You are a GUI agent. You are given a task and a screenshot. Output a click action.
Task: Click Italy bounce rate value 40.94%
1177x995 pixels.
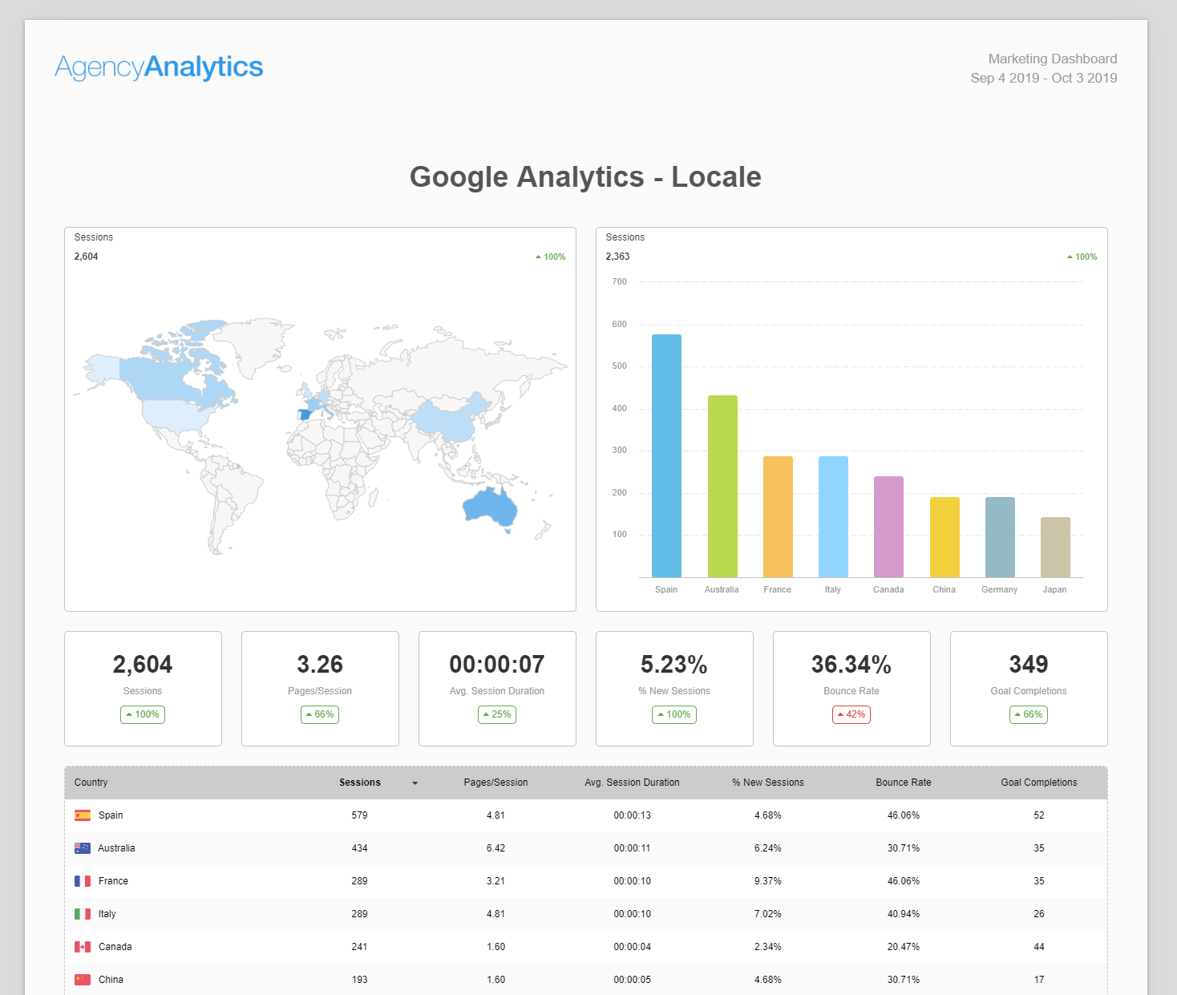coord(904,914)
